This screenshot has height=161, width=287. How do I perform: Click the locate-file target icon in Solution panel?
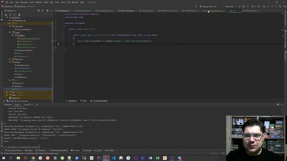pos(39,11)
